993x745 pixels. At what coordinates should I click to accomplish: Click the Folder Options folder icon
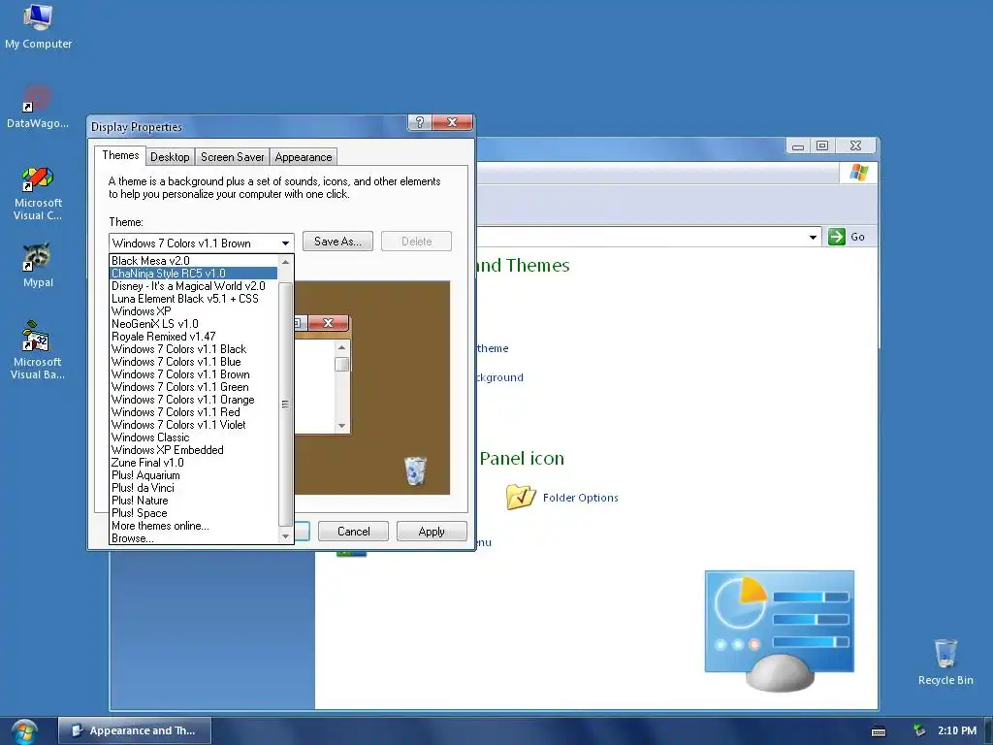[x=521, y=497]
